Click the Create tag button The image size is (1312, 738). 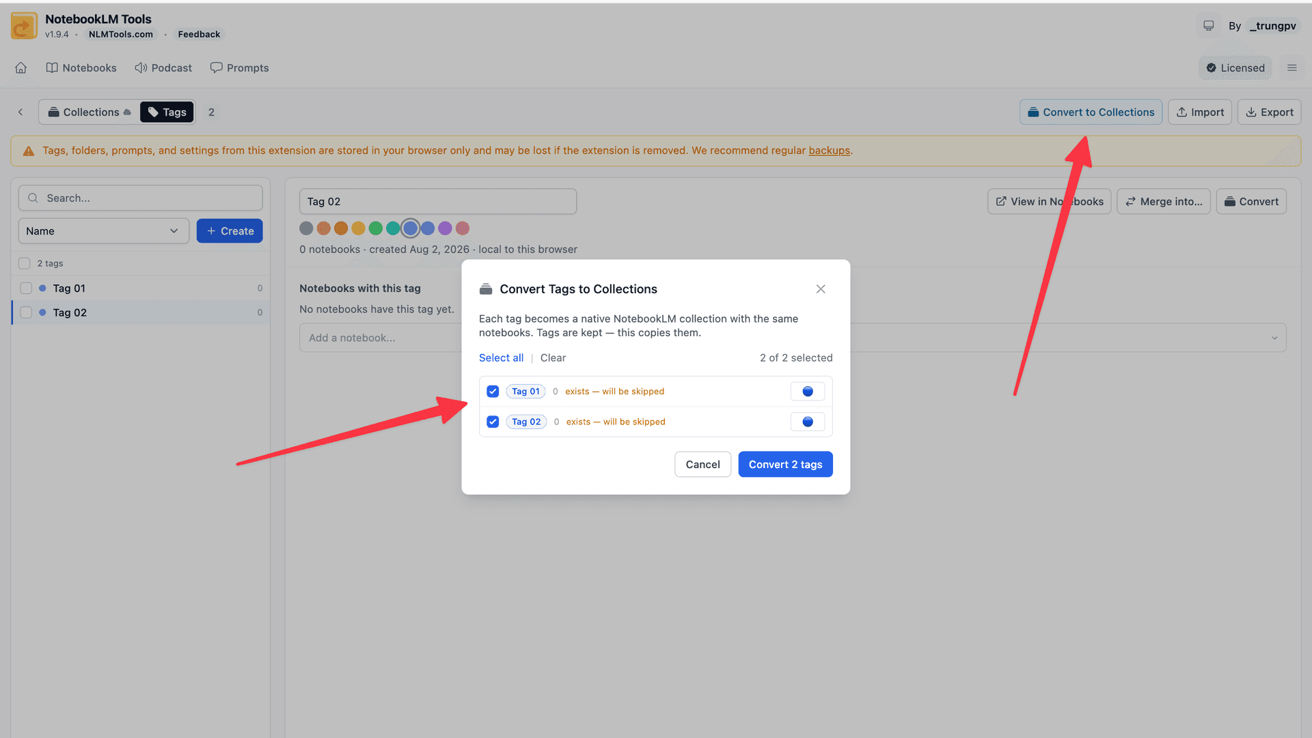230,231
